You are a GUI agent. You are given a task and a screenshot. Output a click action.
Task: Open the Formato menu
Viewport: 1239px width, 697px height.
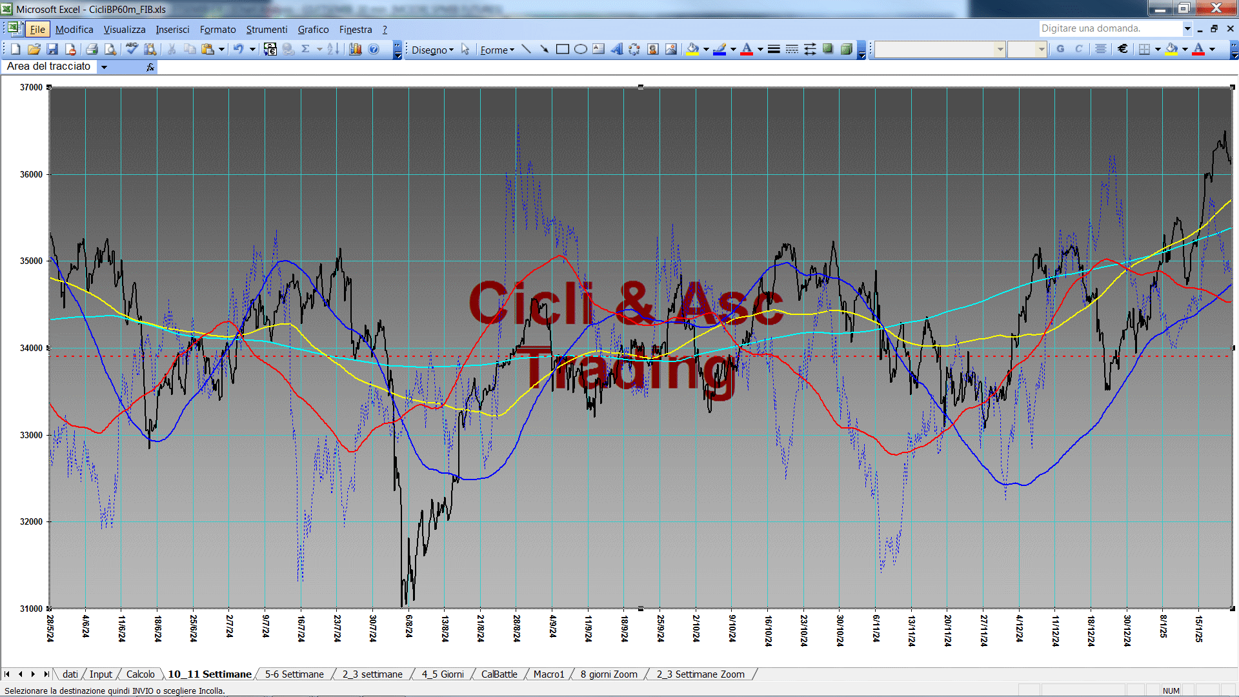(x=217, y=30)
